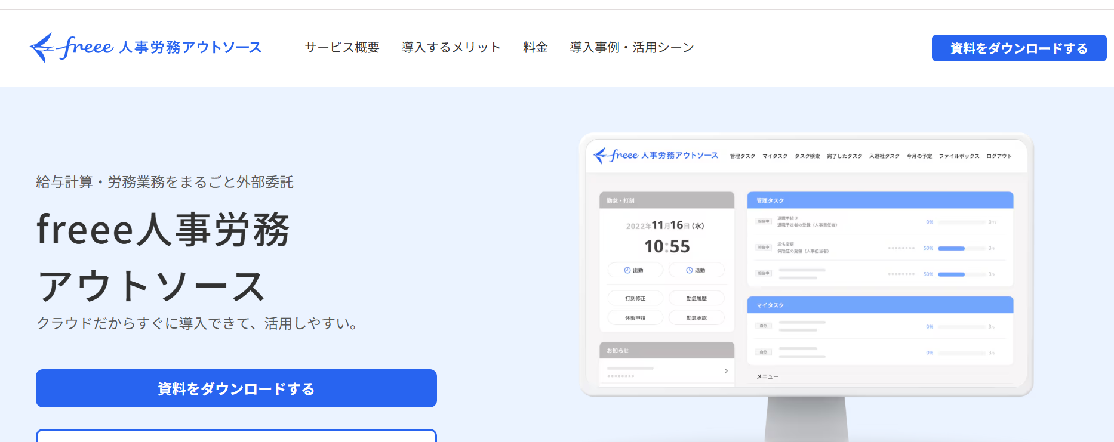Screen dimensions: 1114x442
Task: Select 導入事例・活用シーン from the navigation
Action: tap(632, 47)
